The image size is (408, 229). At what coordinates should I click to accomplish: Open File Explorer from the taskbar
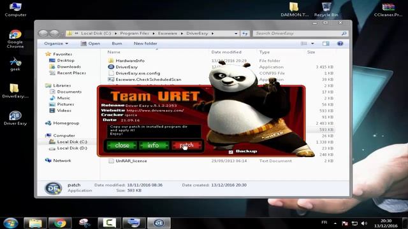click(x=35, y=223)
